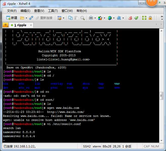The image size is (166, 151).
Task: Click the 1 会话 status entry
Action: coord(127,146)
